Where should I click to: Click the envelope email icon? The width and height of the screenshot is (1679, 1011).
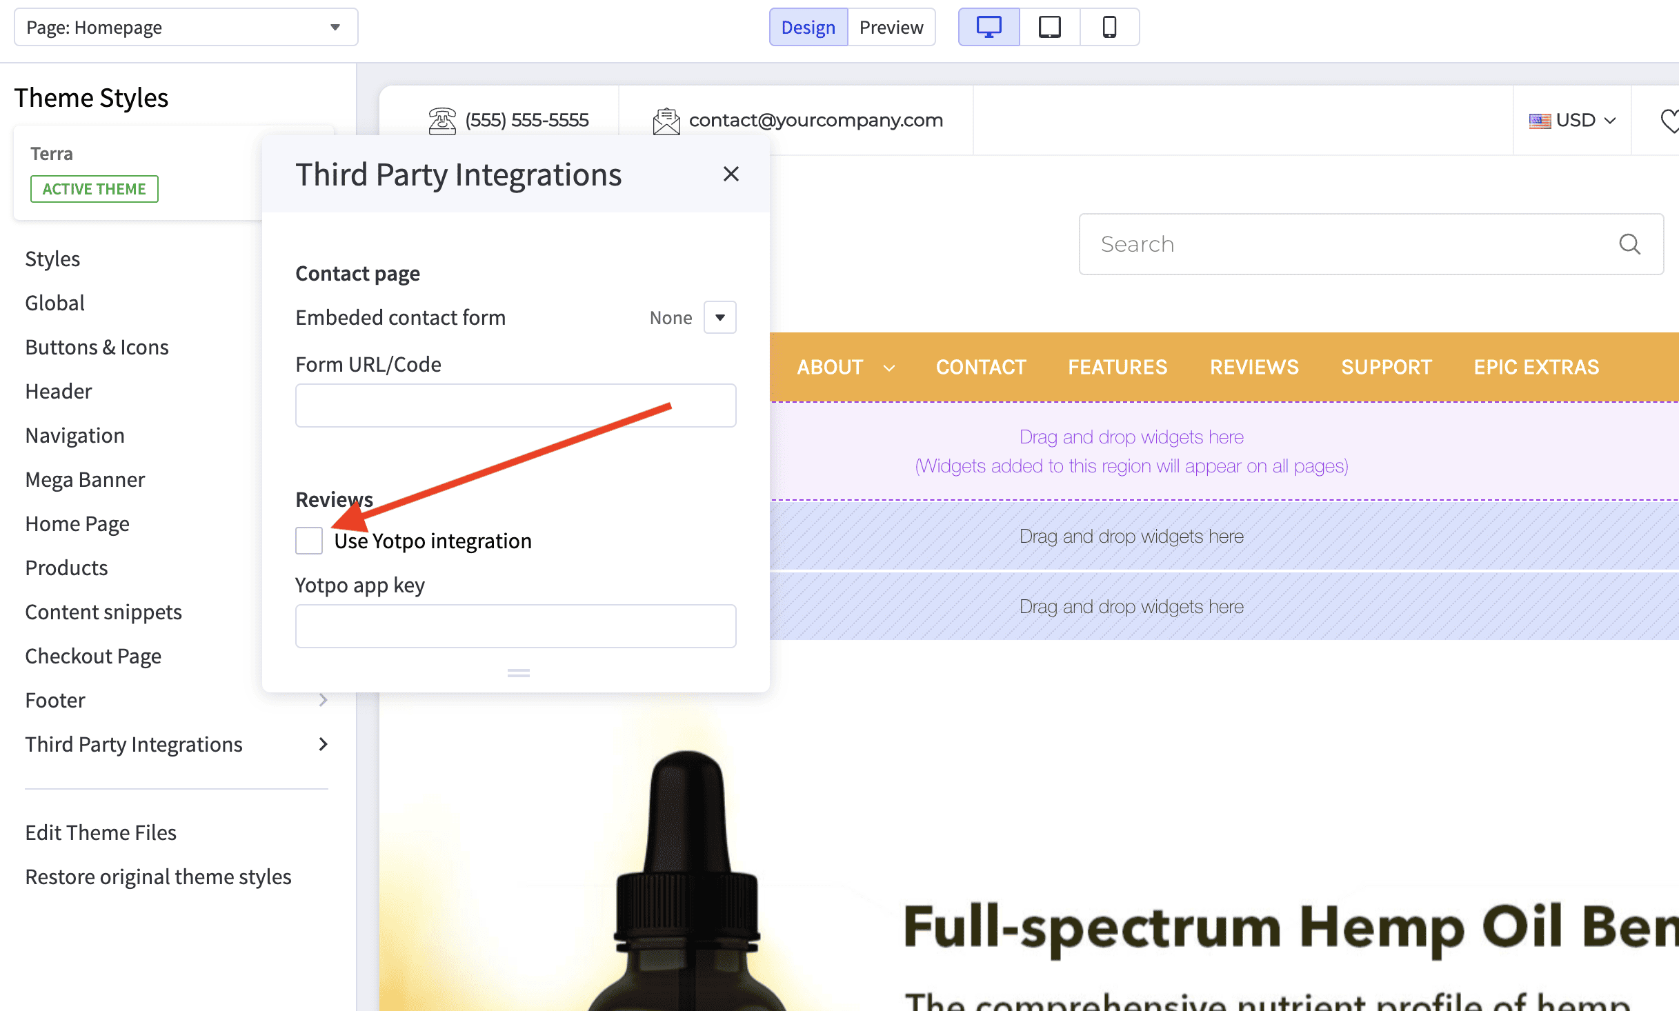tap(666, 121)
